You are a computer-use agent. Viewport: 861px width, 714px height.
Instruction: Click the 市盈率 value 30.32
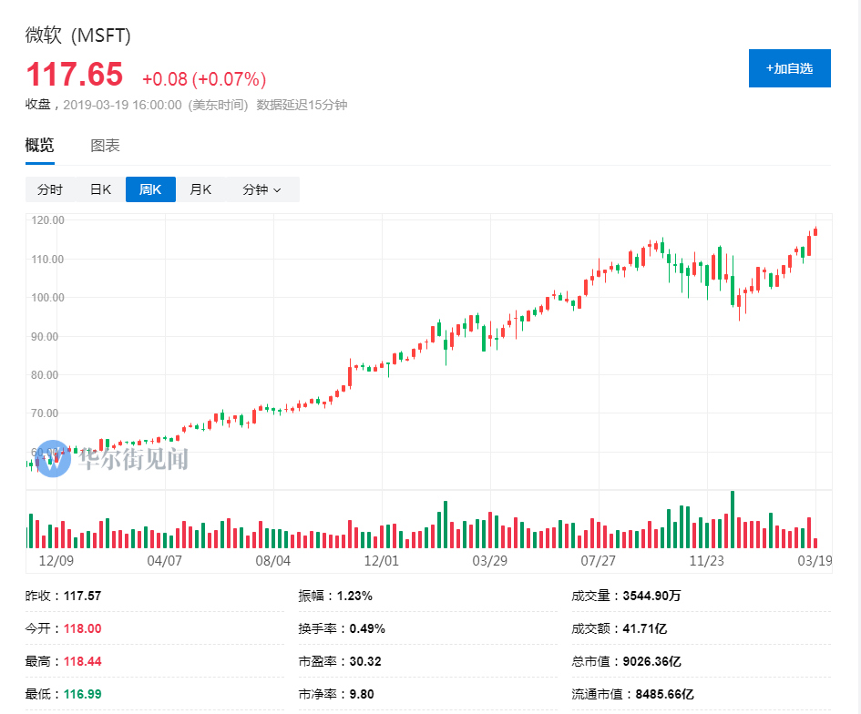[365, 661]
